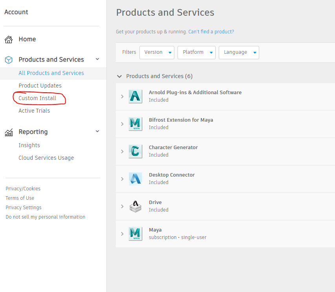Viewport: 335px width, 292px height.
Task: Click the Maya subscription product icon
Action: pos(135,234)
